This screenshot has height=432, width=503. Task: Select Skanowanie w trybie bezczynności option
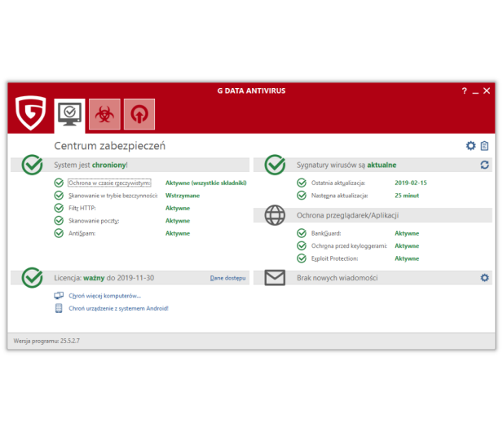(113, 196)
